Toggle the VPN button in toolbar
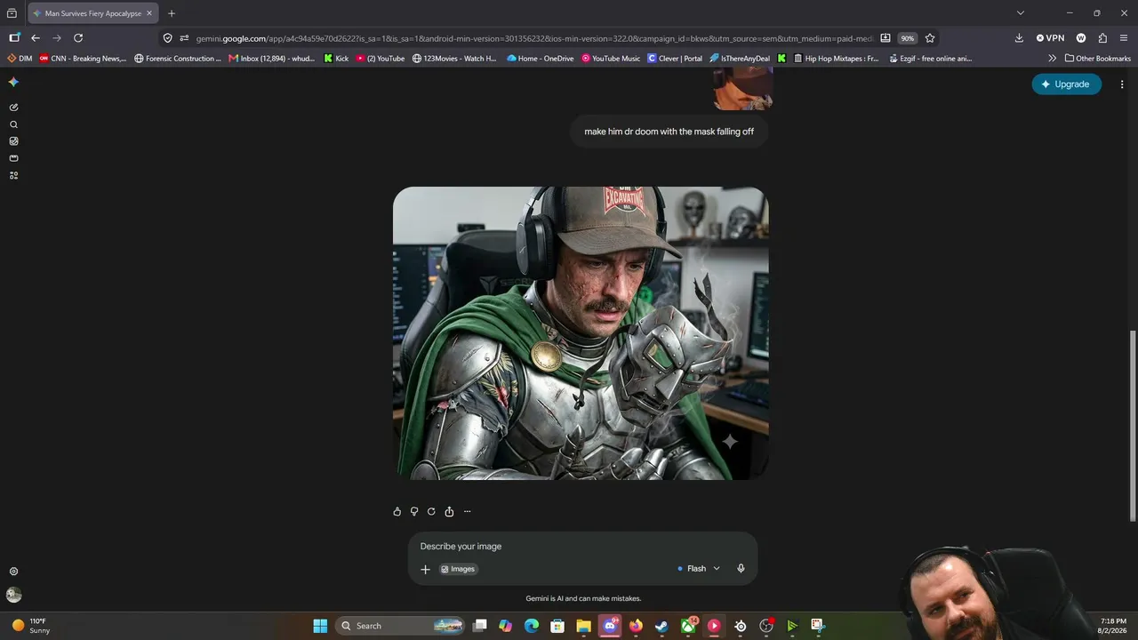Screen dimensions: 1138x640 (1050, 38)
